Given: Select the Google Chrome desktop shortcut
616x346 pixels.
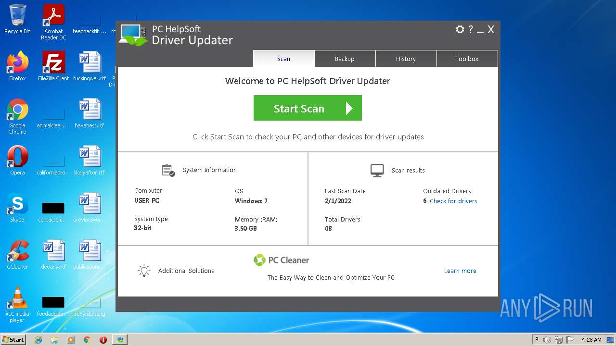Looking at the screenshot, I should [x=17, y=116].
